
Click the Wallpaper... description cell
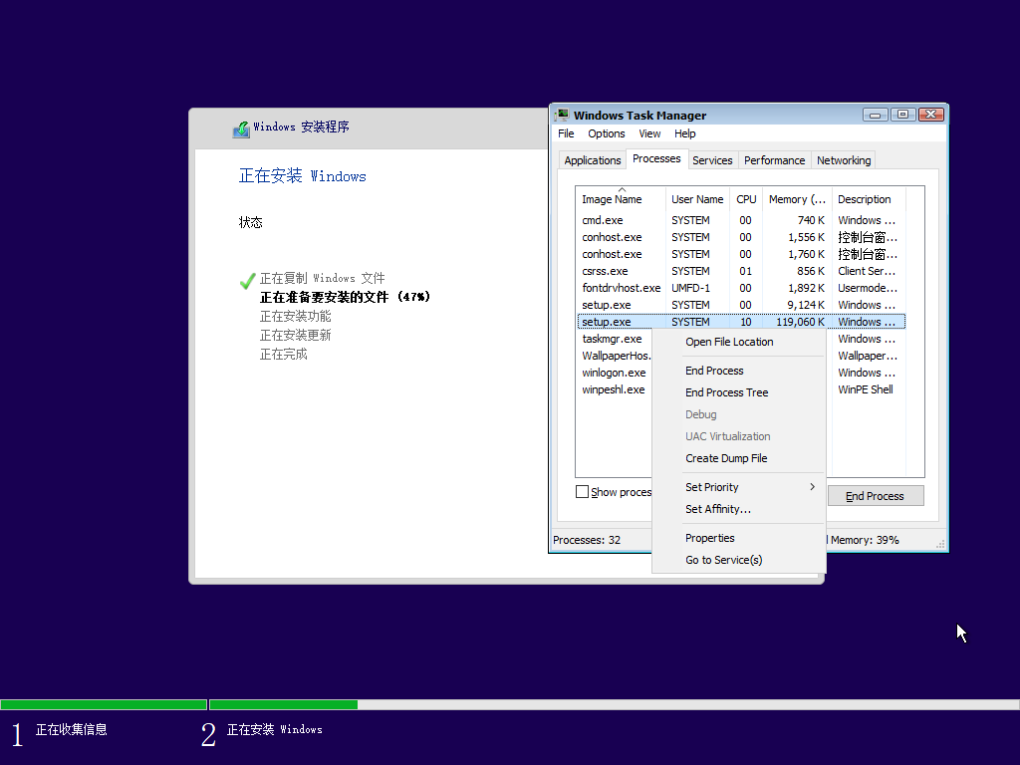click(868, 356)
